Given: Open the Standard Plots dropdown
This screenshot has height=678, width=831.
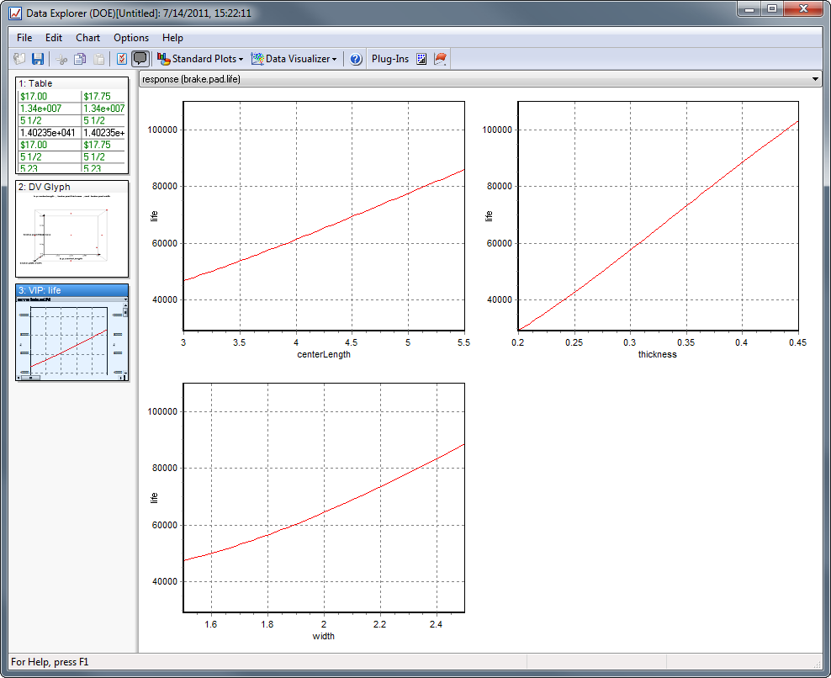Looking at the screenshot, I should tap(200, 59).
